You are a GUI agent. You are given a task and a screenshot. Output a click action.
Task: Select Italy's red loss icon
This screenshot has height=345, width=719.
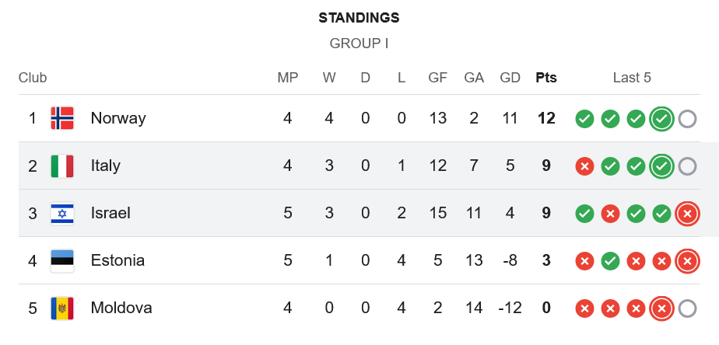[x=584, y=166]
